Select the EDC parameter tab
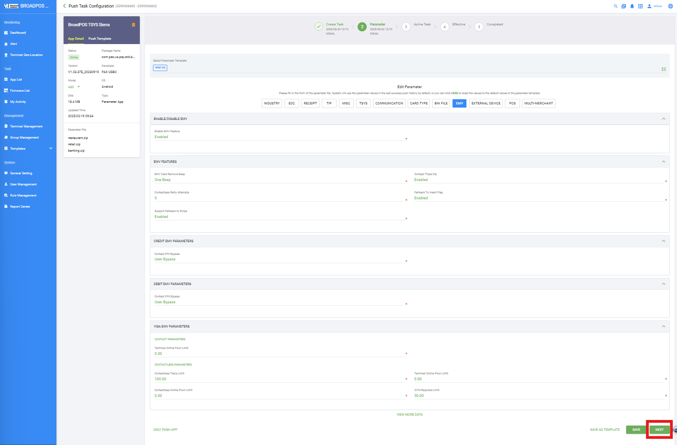This screenshot has height=445, width=677. pyautogui.click(x=292, y=103)
